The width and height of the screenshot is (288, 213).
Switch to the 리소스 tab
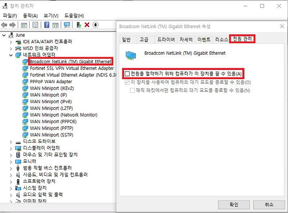[x=221, y=40]
